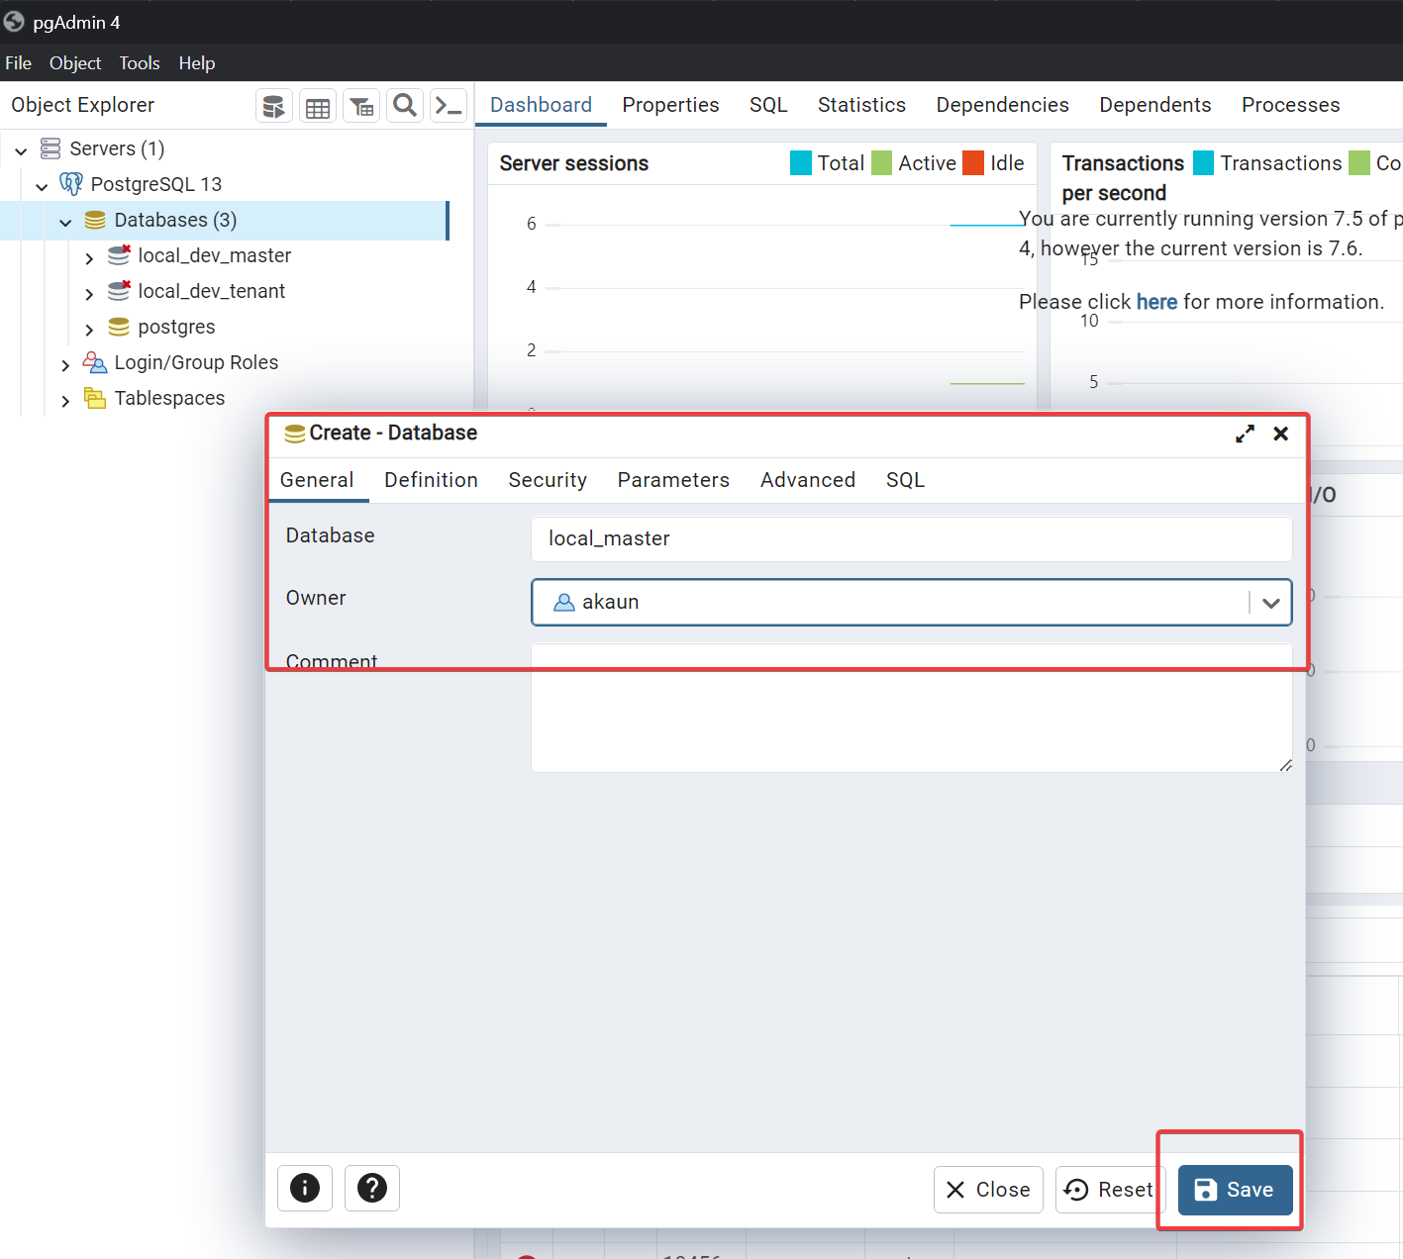Click the Query Tool database icon in Object Explorer

tap(274, 106)
